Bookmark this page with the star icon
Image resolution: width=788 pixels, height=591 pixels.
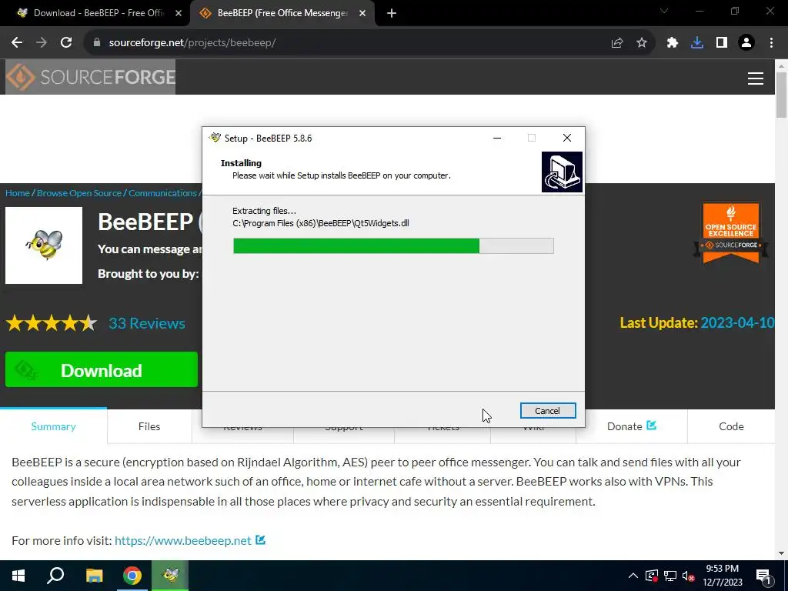click(x=642, y=43)
